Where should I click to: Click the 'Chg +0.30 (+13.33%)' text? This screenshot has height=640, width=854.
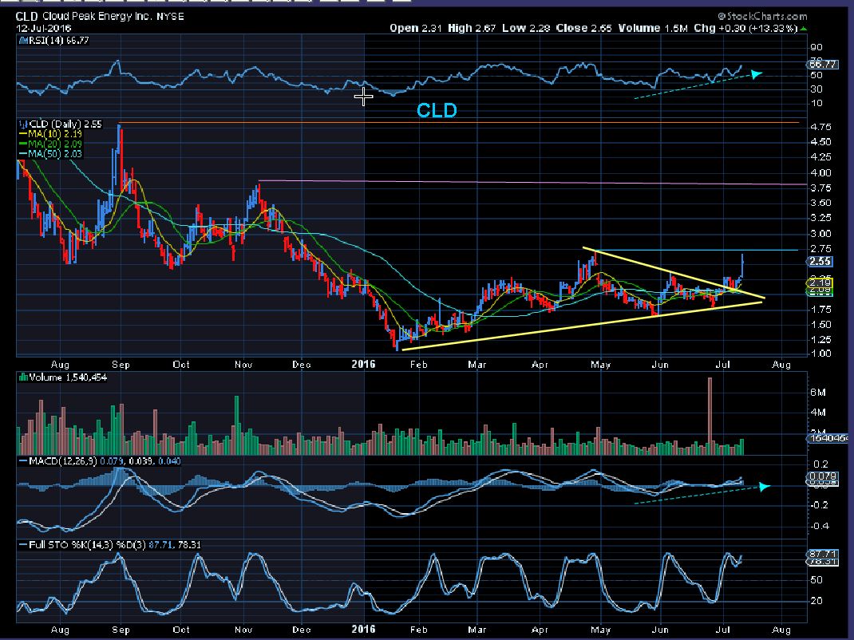click(x=745, y=28)
